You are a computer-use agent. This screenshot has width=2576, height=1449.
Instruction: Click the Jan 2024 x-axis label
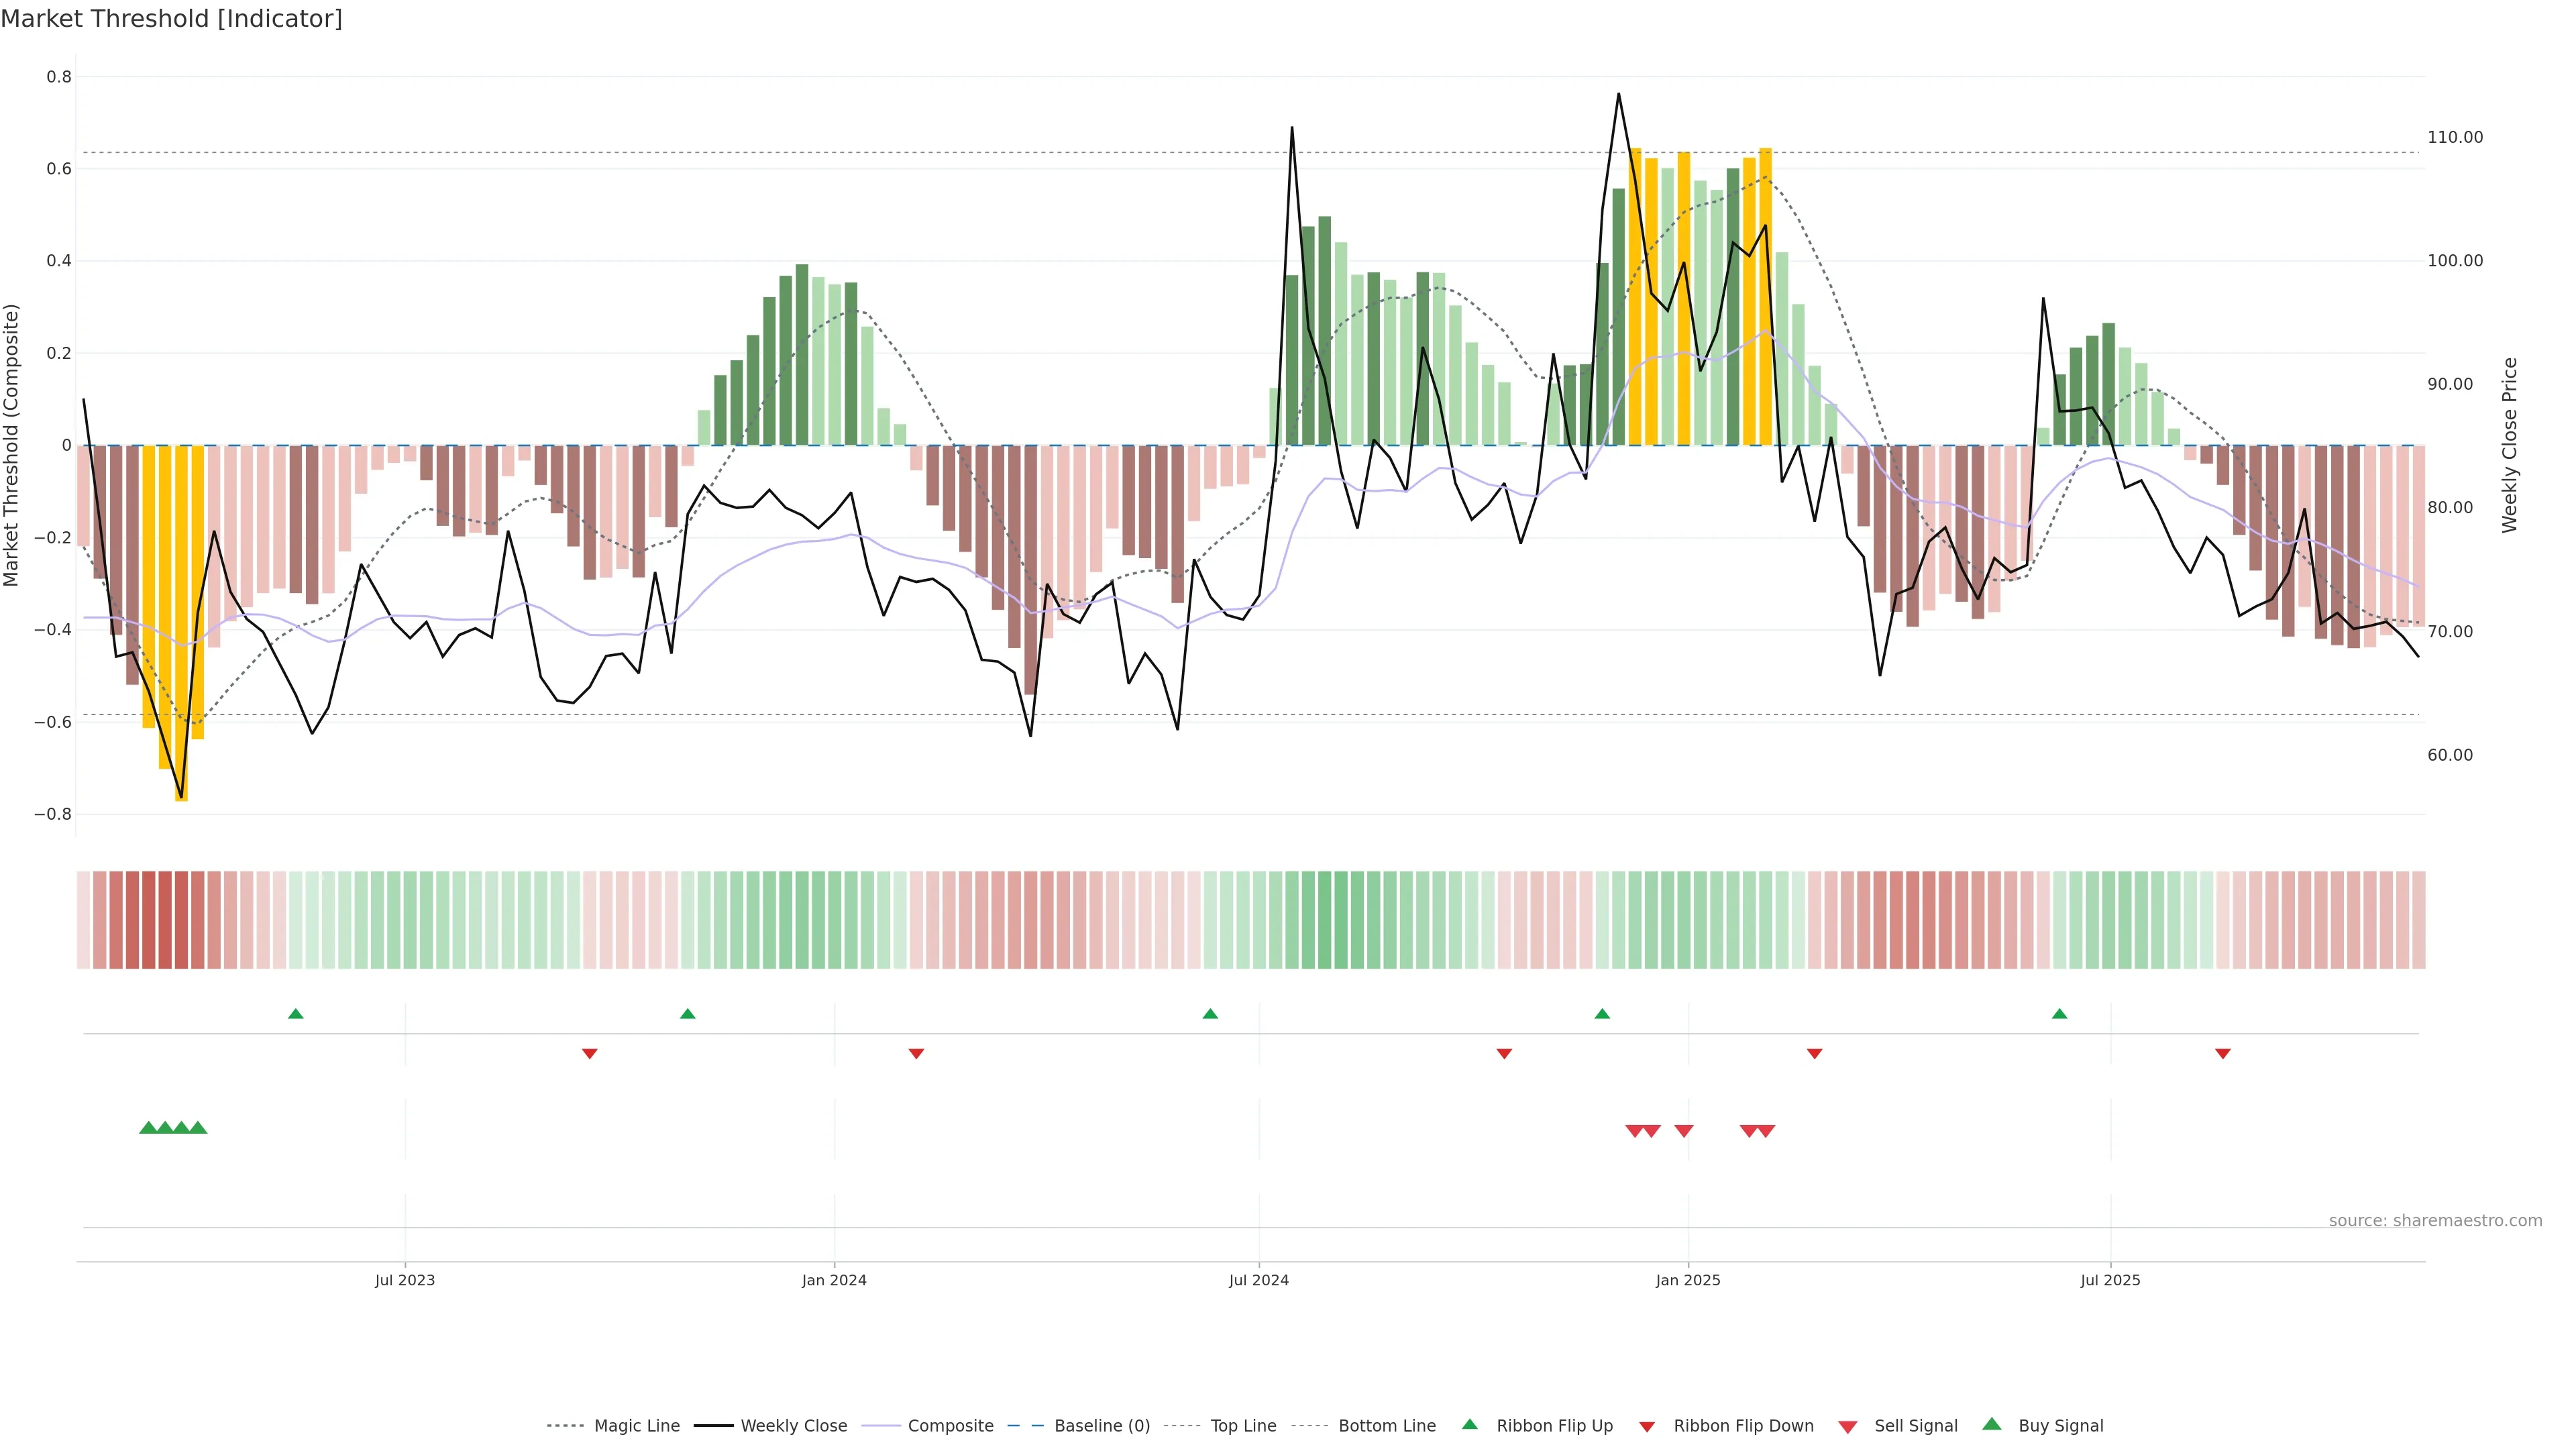834,1280
